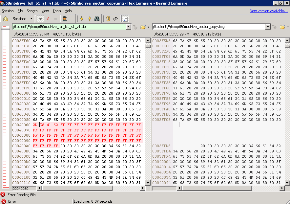
Task: Click right pane vertical scroll down arrow
Action: pyautogui.click(x=287, y=183)
